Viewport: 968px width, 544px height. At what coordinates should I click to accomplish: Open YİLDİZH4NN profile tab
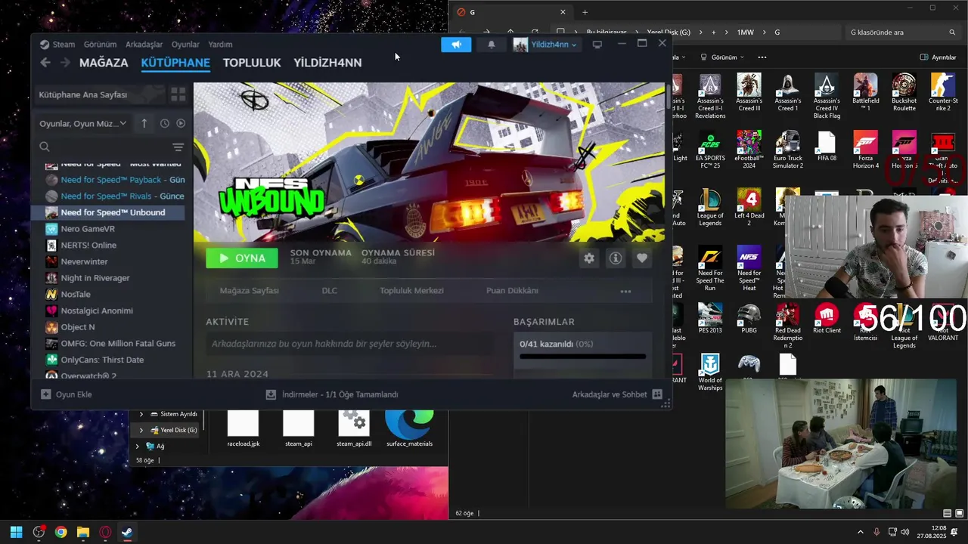coord(327,63)
